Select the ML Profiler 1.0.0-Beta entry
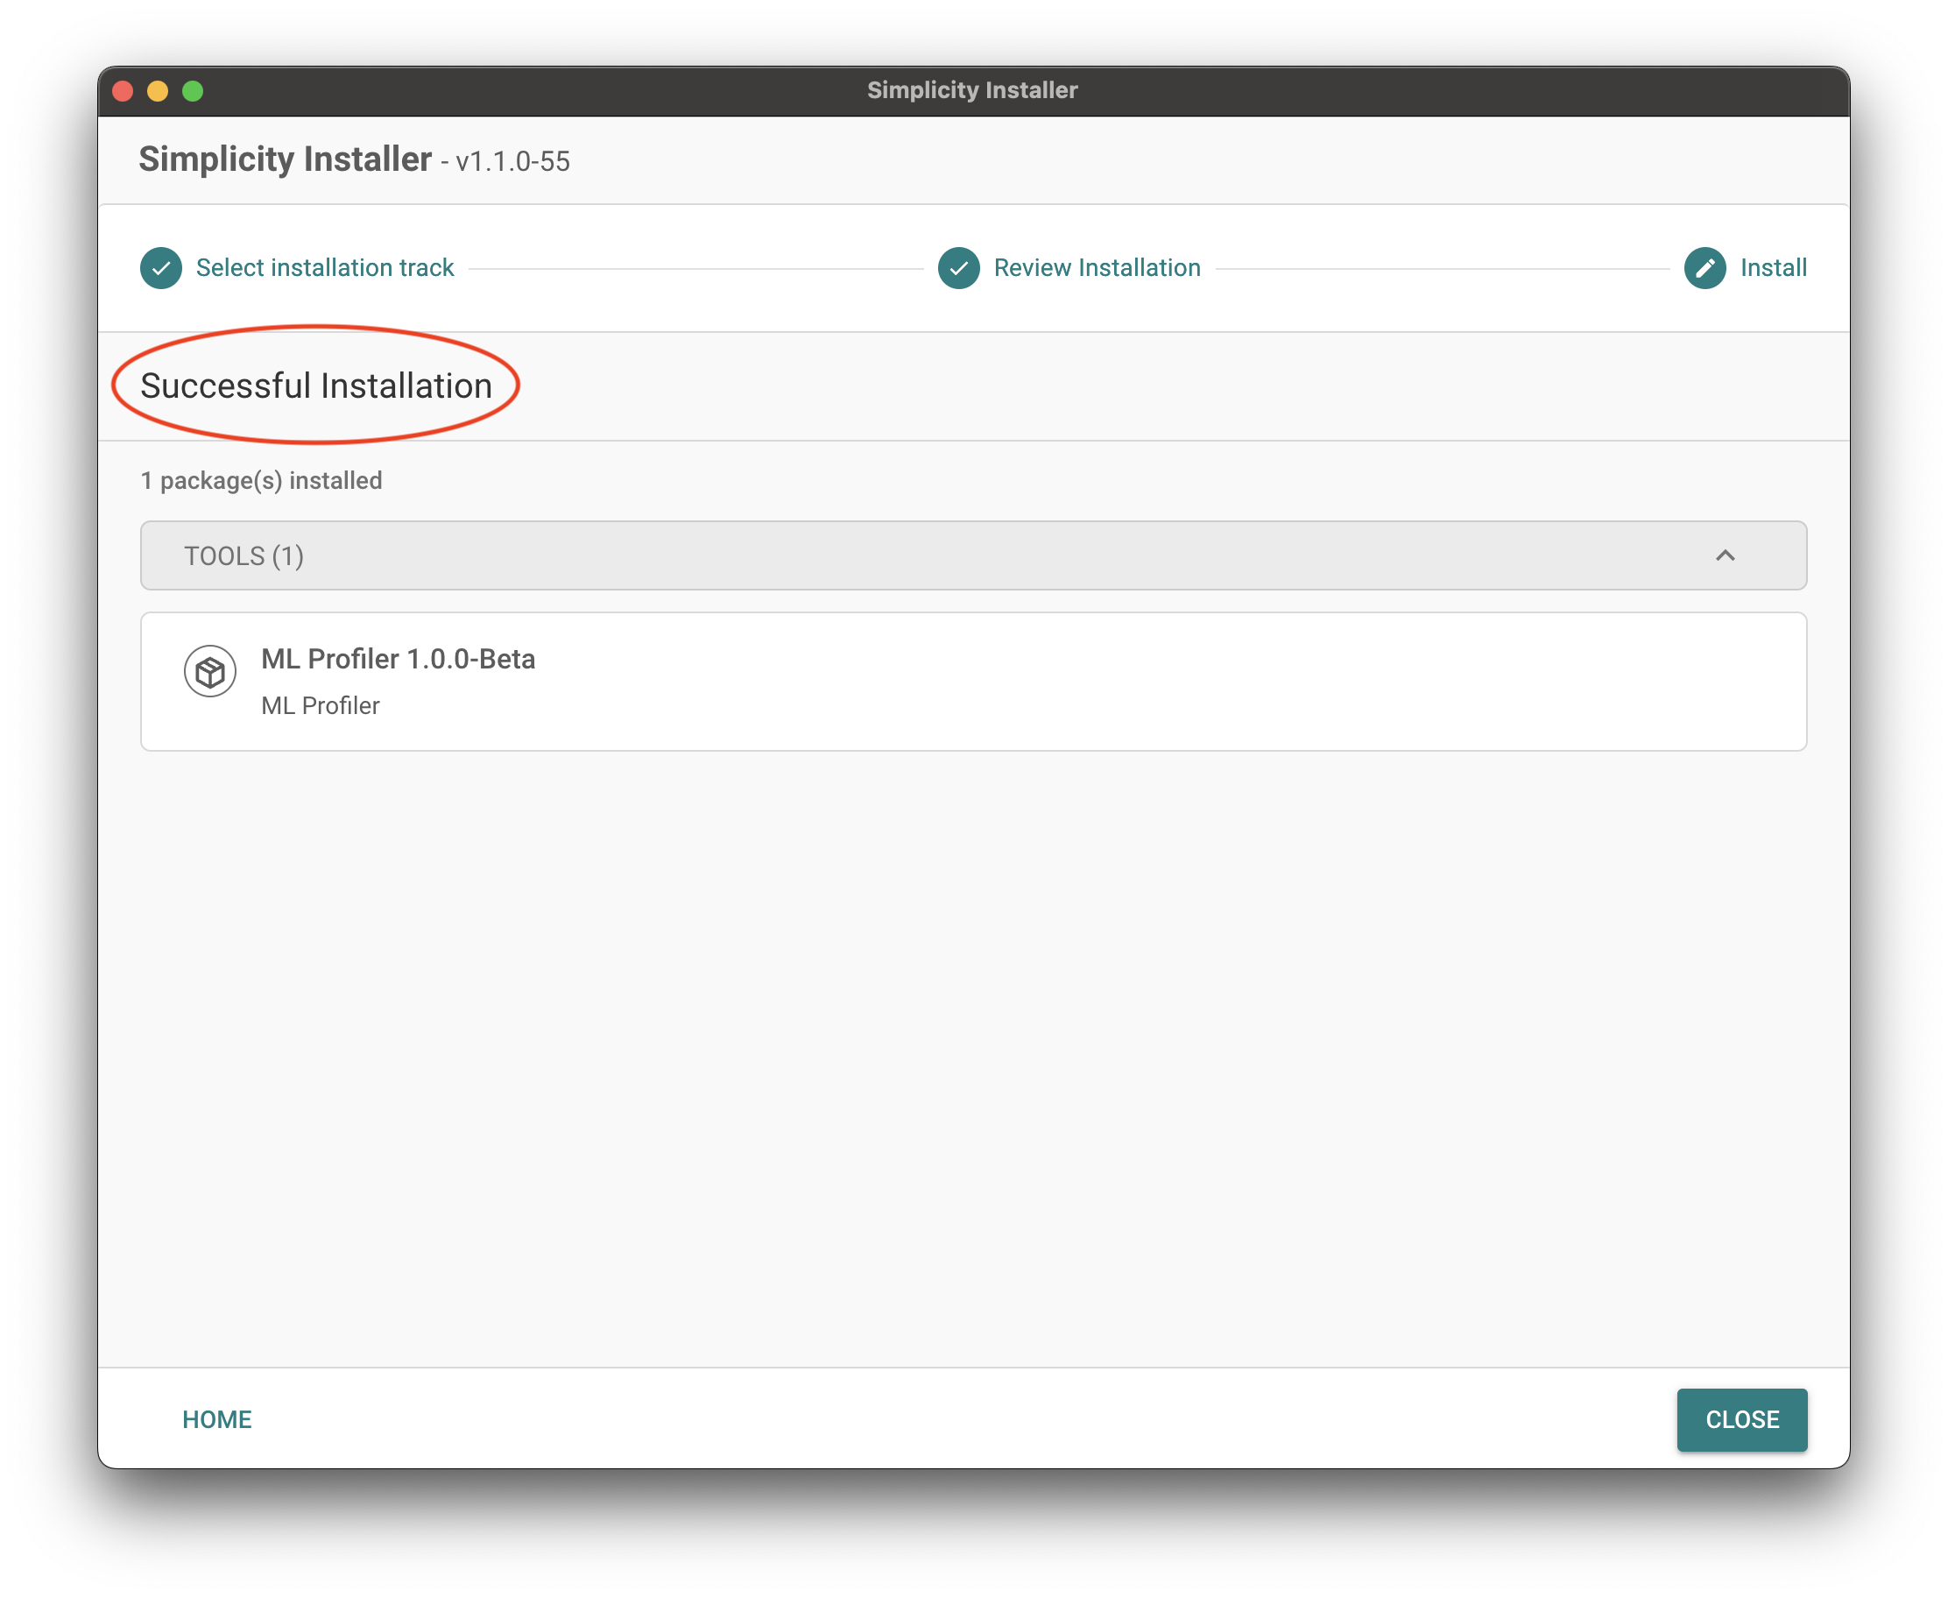The image size is (1948, 1598). [399, 659]
